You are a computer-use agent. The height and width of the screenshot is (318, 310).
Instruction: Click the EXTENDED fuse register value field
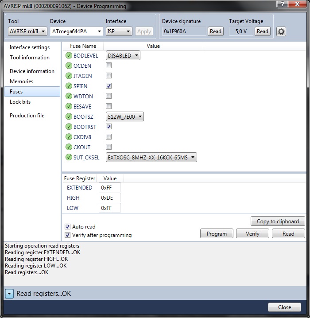[x=110, y=188]
